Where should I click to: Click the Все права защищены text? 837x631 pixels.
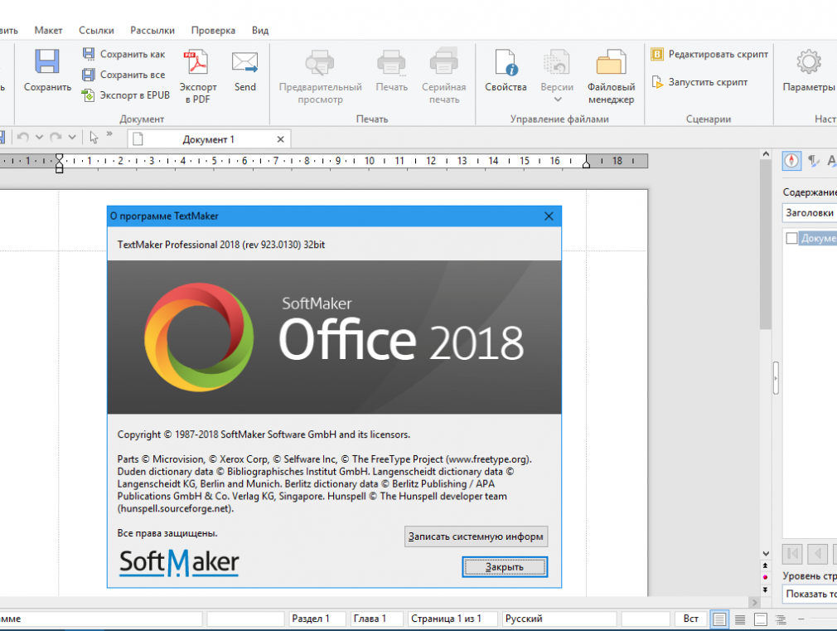[x=167, y=533]
